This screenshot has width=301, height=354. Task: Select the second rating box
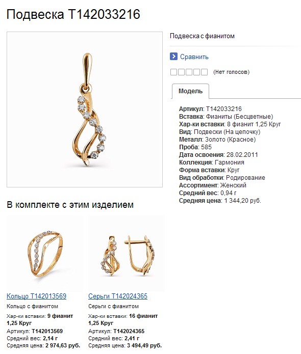coord(181,72)
